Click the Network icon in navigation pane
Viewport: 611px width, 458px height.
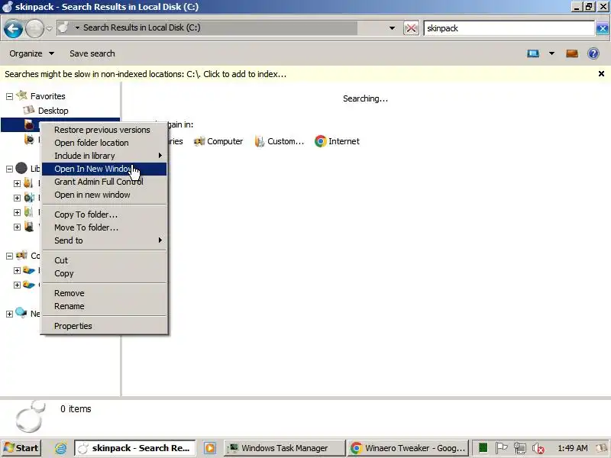(21, 313)
